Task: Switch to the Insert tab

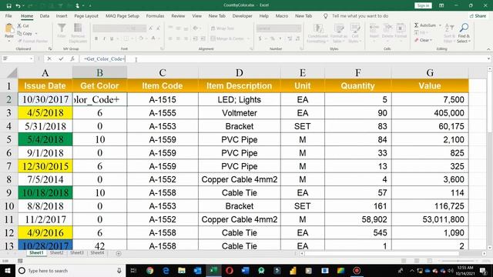Action: (x=62, y=15)
